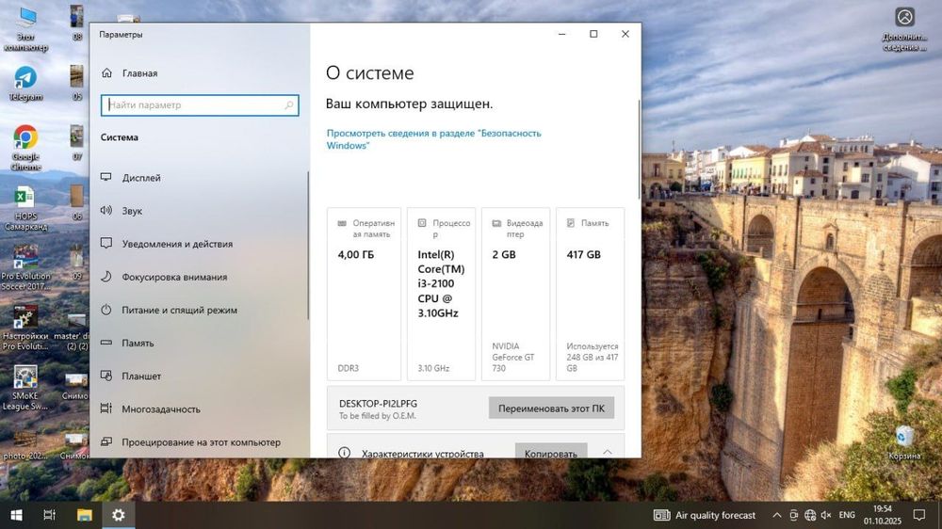Open Pro Evolution Soccer 2017 shortcut
Screen dimensions: 942x529
pos(25,268)
